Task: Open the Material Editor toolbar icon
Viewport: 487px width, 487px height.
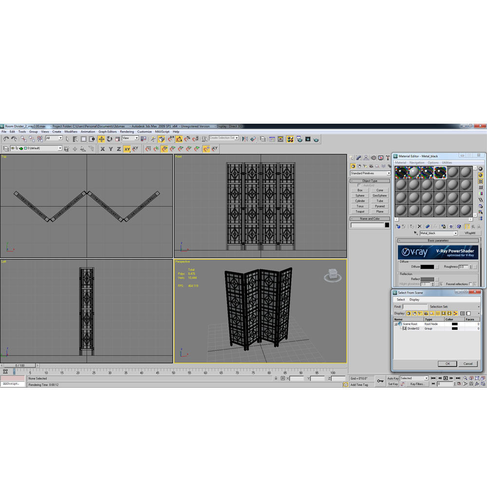Action: tap(290, 139)
